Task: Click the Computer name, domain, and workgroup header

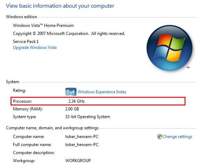Action: tap(52, 128)
